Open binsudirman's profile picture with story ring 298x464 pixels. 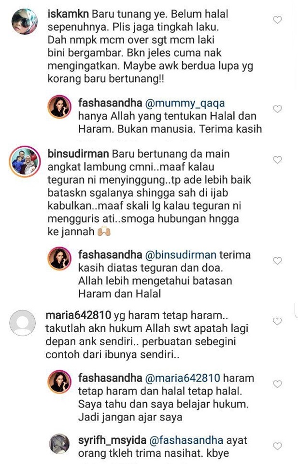(25, 161)
